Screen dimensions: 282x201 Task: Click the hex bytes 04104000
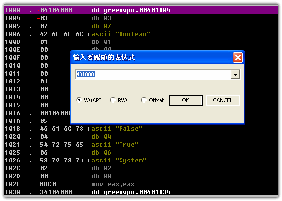click(56, 10)
